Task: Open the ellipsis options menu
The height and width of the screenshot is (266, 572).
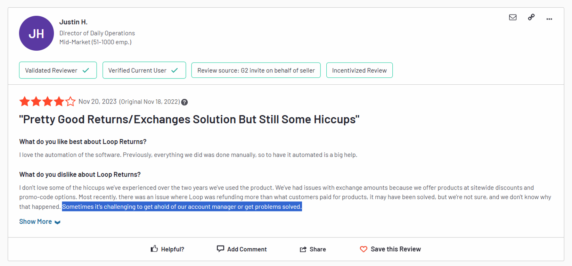Action: pos(549,18)
